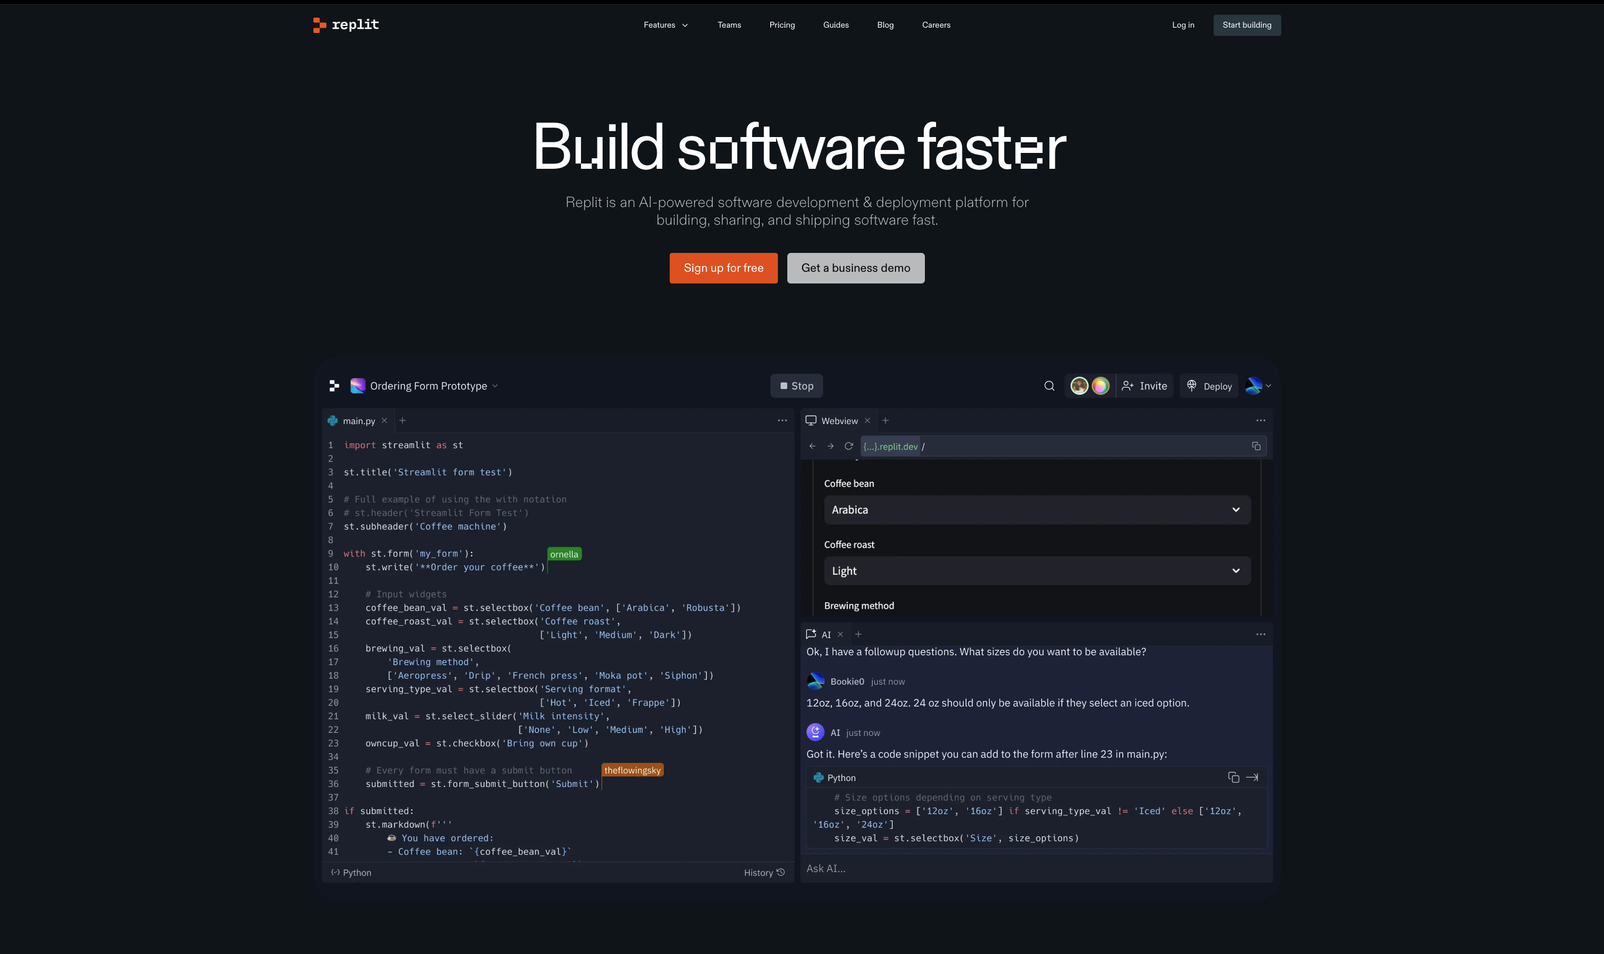Click Get a business demo button
This screenshot has width=1604, height=954.
tap(855, 268)
